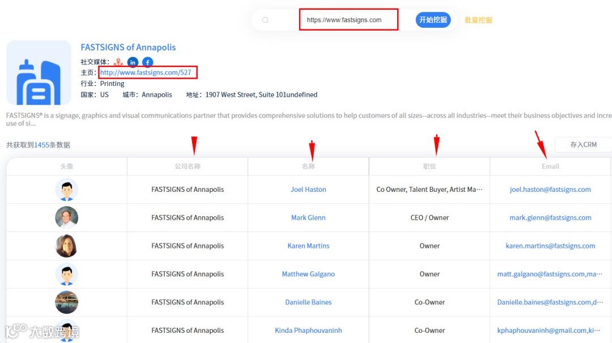Open Kinda Phaphouvaninh's profile link
The width and height of the screenshot is (612, 343).
(x=308, y=331)
